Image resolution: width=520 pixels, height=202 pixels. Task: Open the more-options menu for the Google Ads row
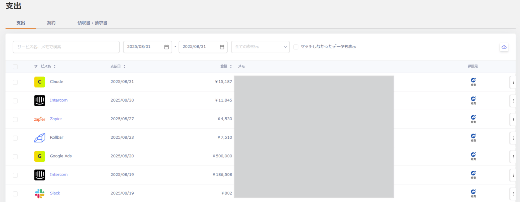(513, 157)
